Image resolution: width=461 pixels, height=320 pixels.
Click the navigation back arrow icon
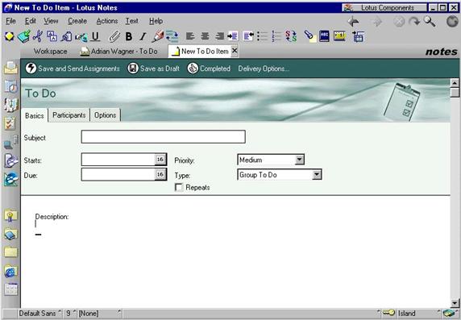pyautogui.click(x=353, y=22)
